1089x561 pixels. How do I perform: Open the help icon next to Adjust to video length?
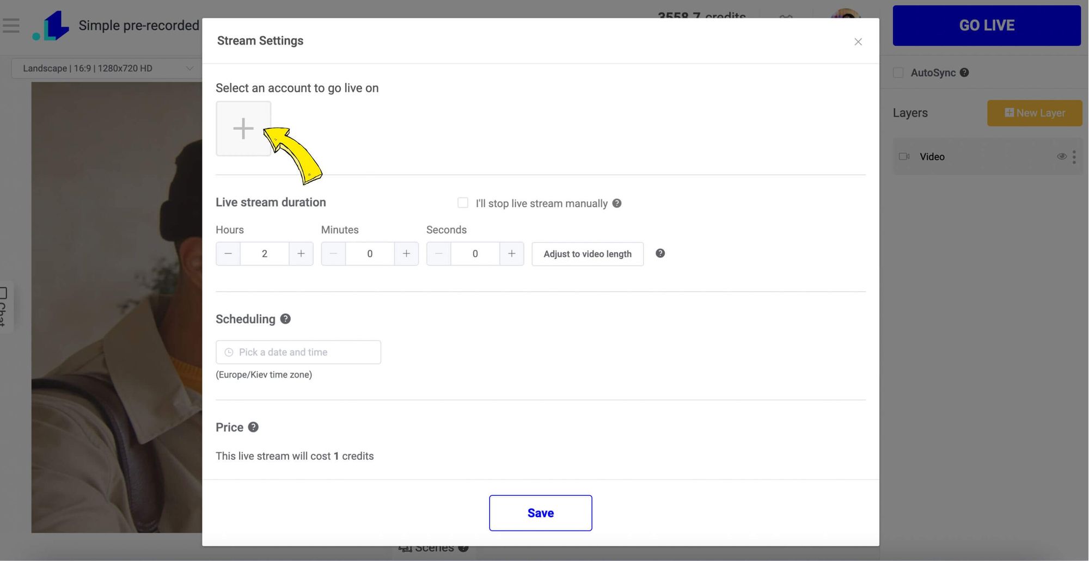pos(660,253)
